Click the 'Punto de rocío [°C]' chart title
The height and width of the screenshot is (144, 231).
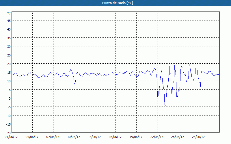[118, 3]
